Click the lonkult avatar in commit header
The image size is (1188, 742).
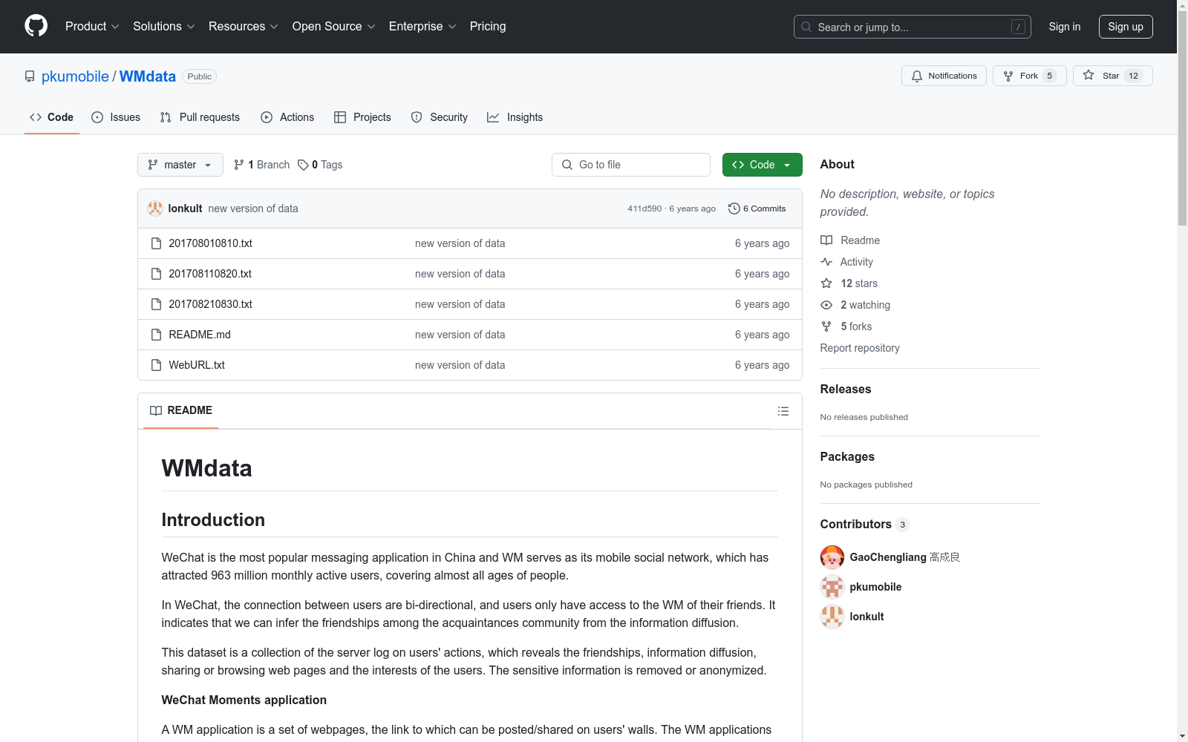pos(155,209)
